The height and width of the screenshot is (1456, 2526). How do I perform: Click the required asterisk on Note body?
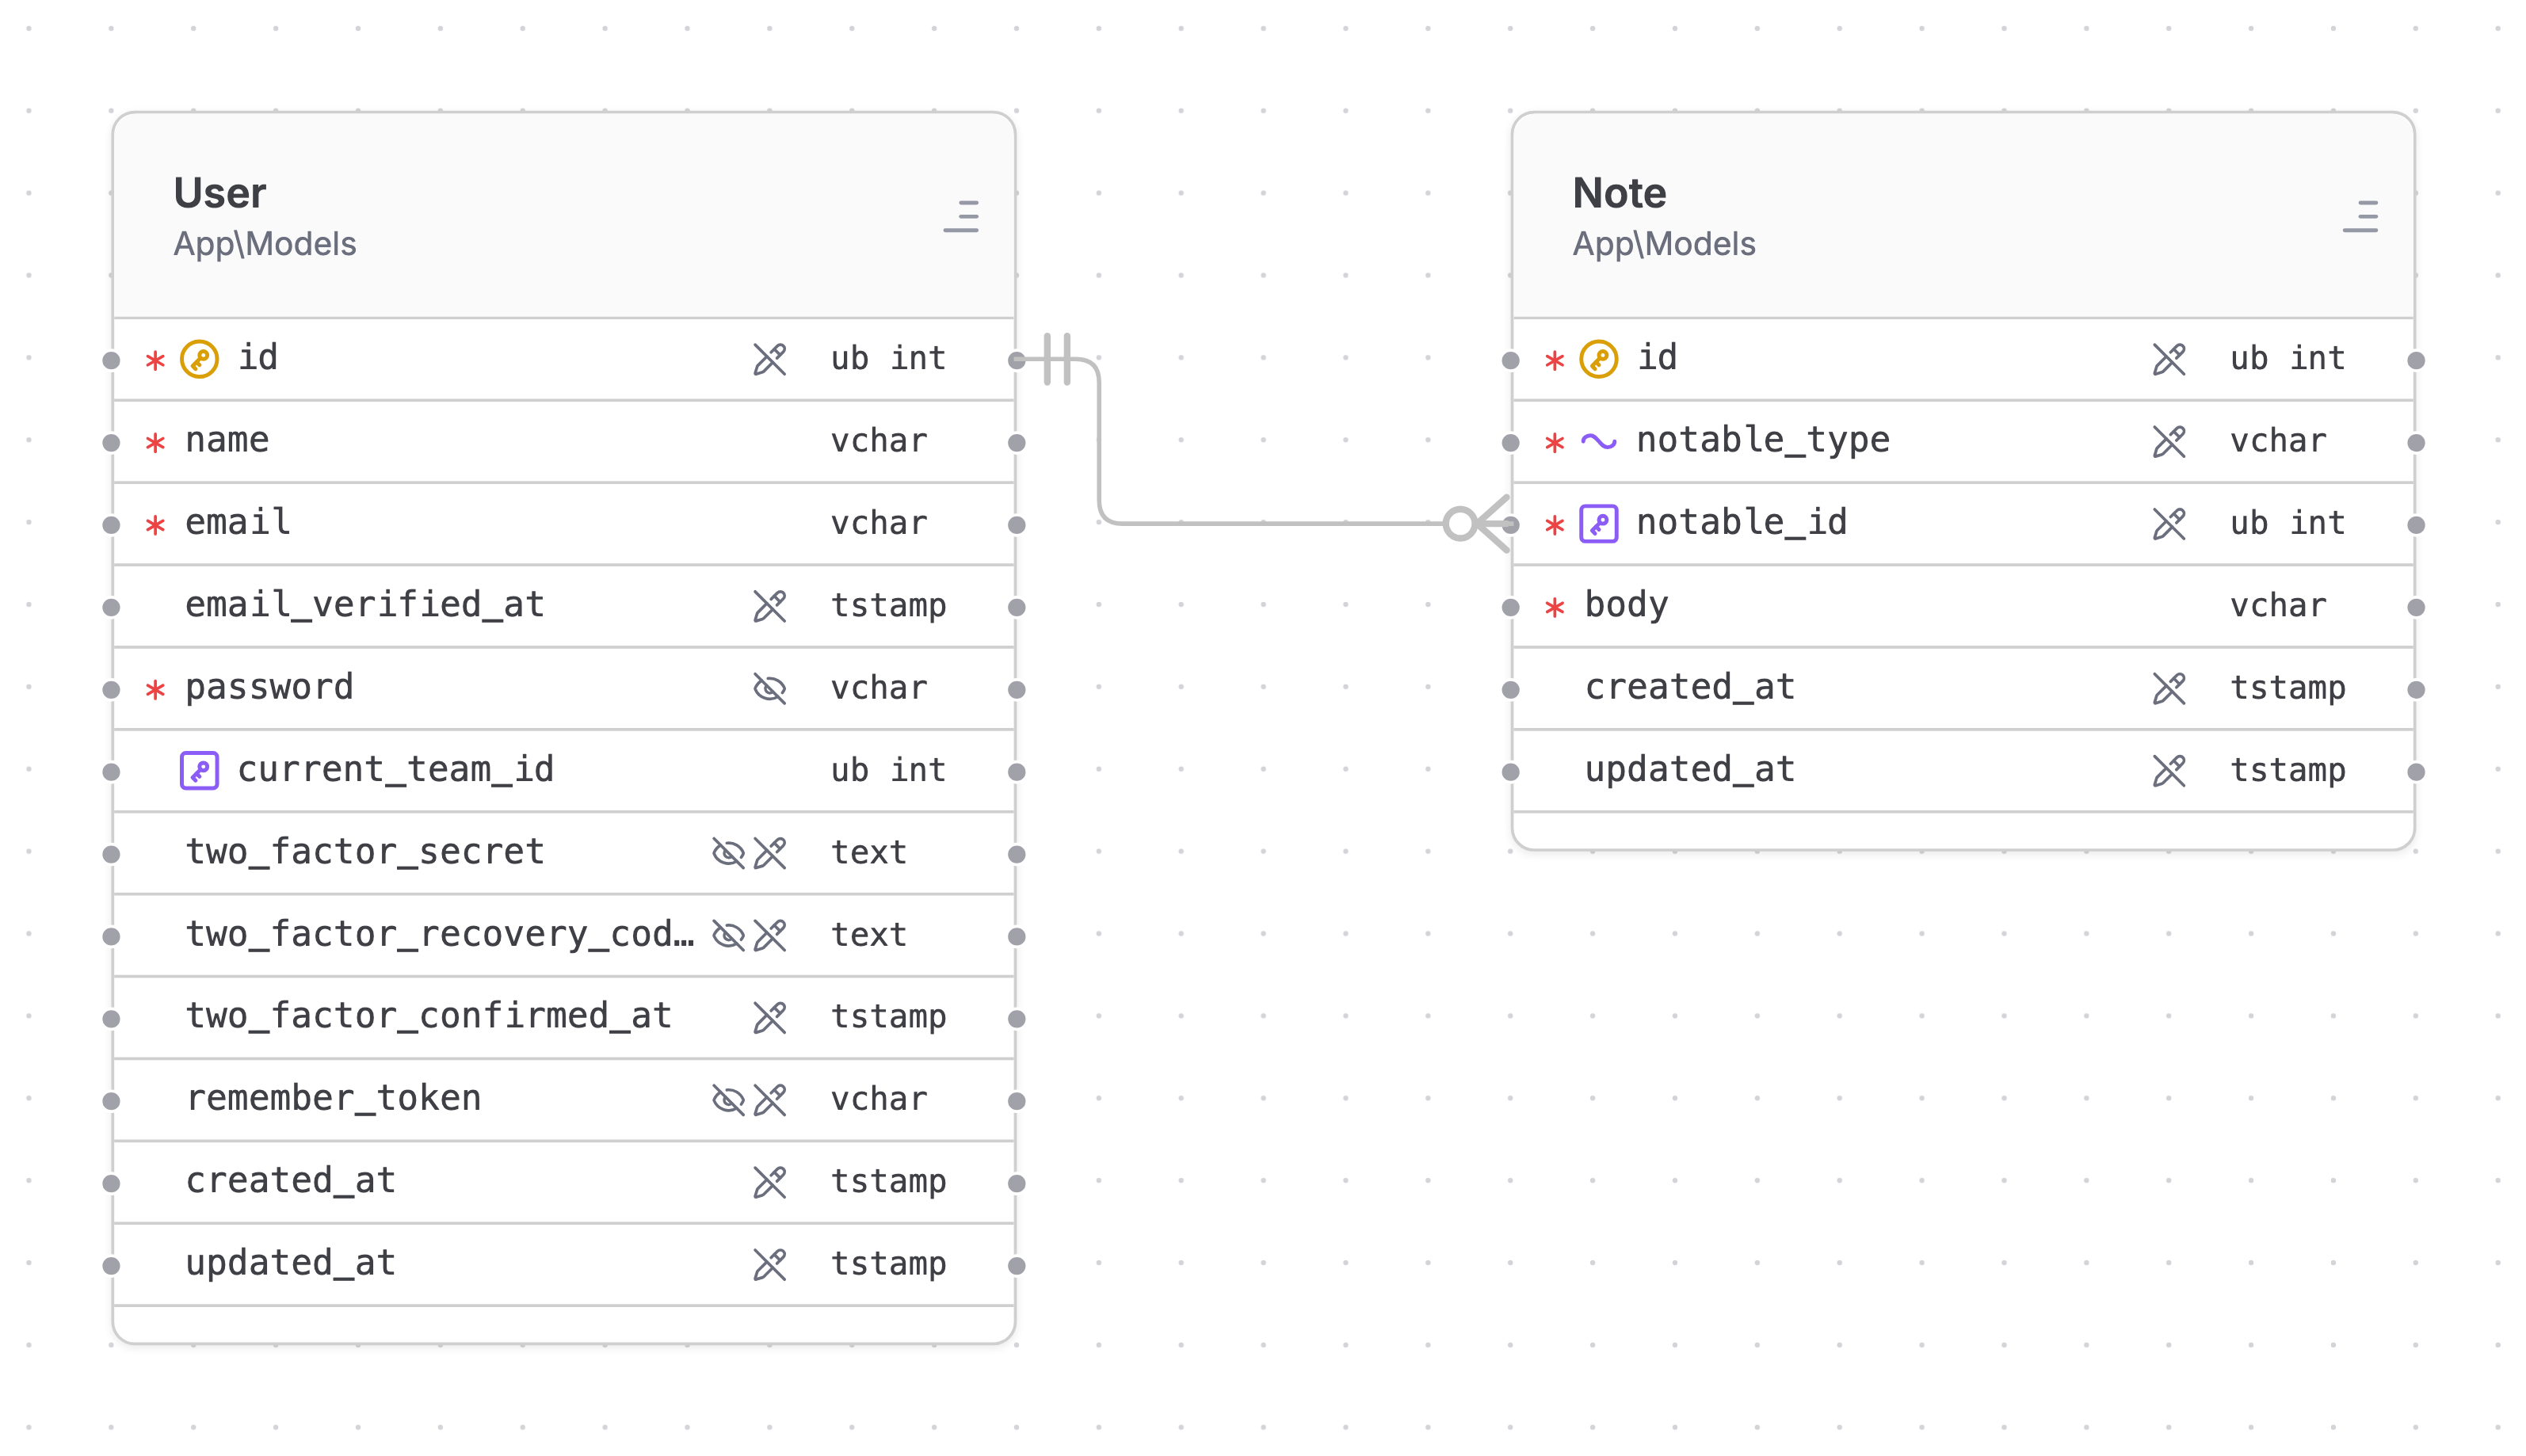[1554, 607]
